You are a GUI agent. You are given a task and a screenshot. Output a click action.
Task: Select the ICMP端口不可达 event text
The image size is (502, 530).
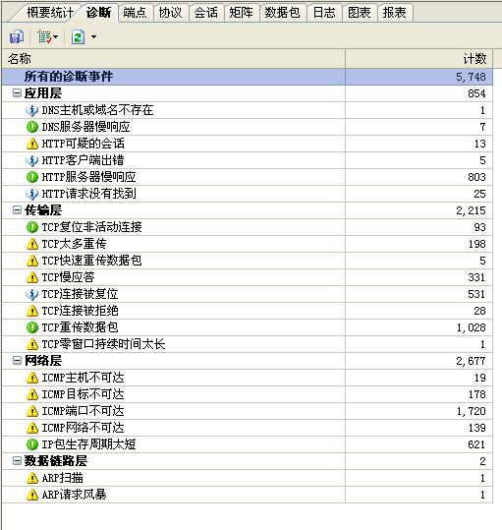(84, 411)
